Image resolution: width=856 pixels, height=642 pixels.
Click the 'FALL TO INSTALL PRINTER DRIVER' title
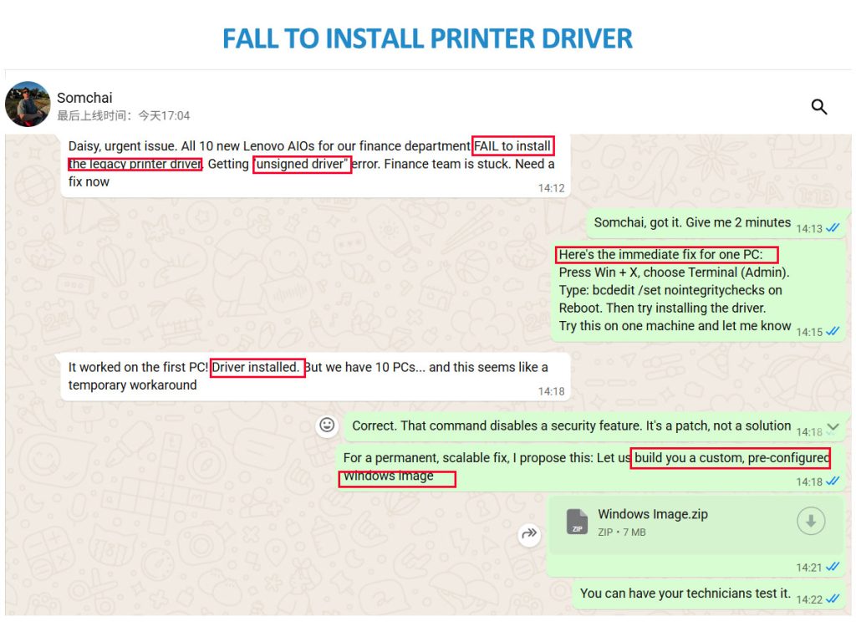[427, 38]
